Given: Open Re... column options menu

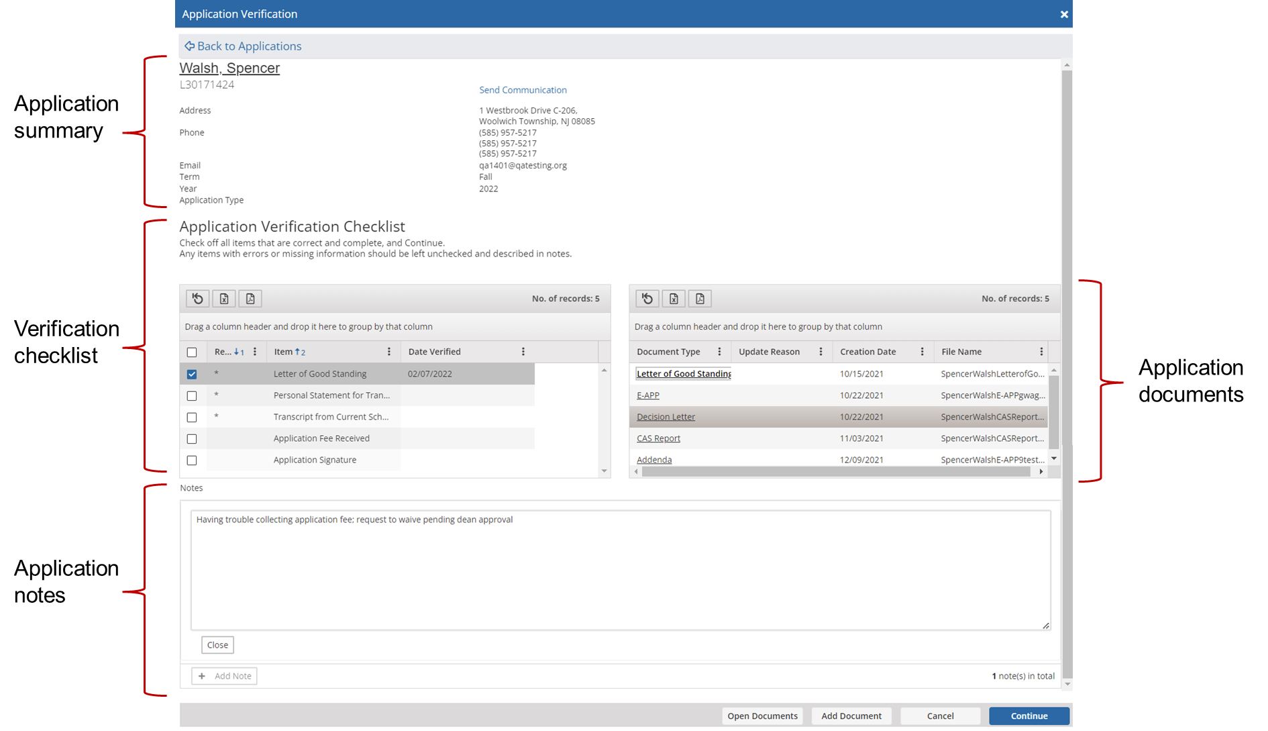Looking at the screenshot, I should coord(255,352).
